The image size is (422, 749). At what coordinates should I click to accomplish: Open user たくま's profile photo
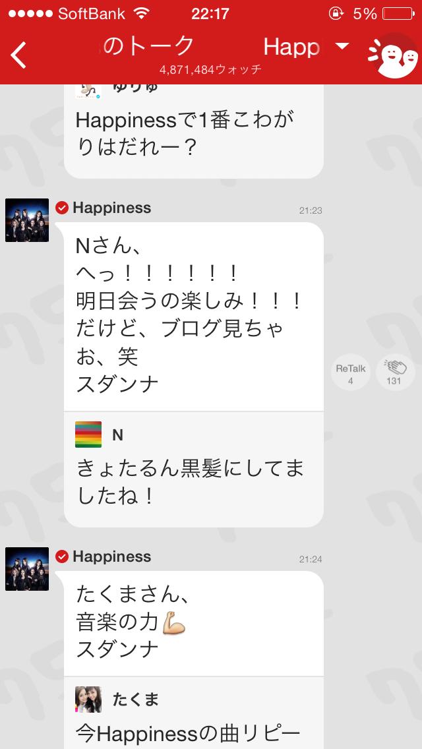coord(88,700)
